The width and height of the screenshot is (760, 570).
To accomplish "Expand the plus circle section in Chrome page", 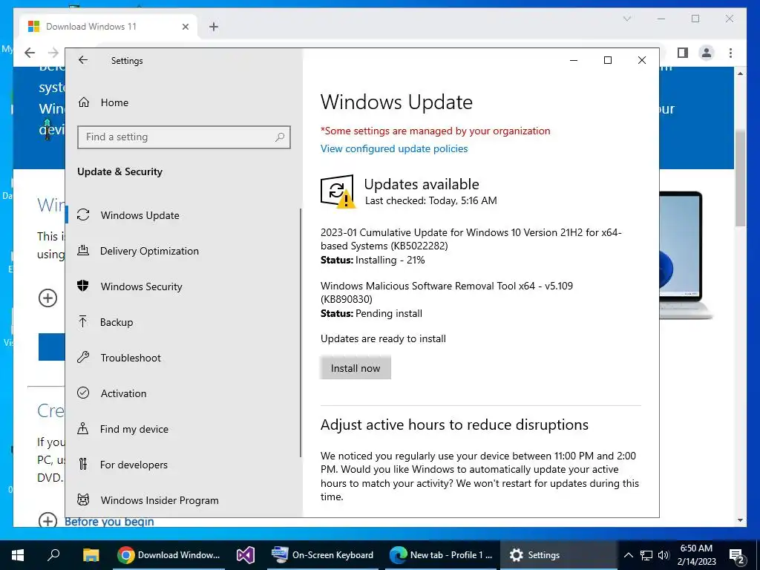I will point(47,298).
